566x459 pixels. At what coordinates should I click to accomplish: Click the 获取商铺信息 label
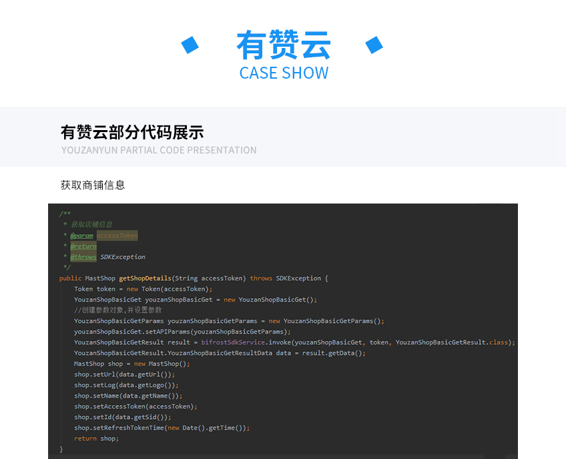click(93, 185)
